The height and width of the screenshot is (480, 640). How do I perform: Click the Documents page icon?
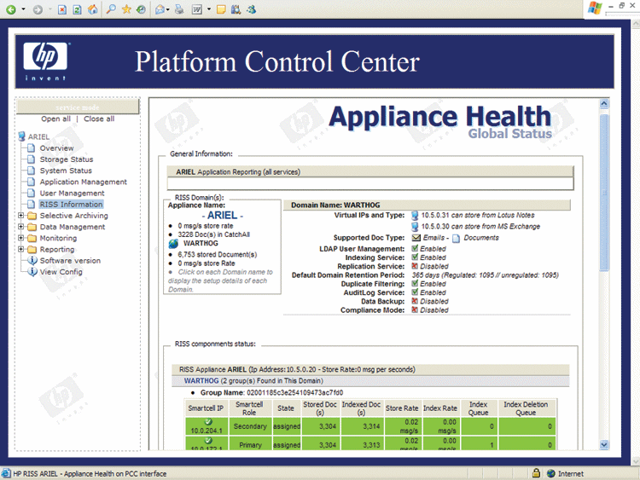pyautogui.click(x=457, y=238)
